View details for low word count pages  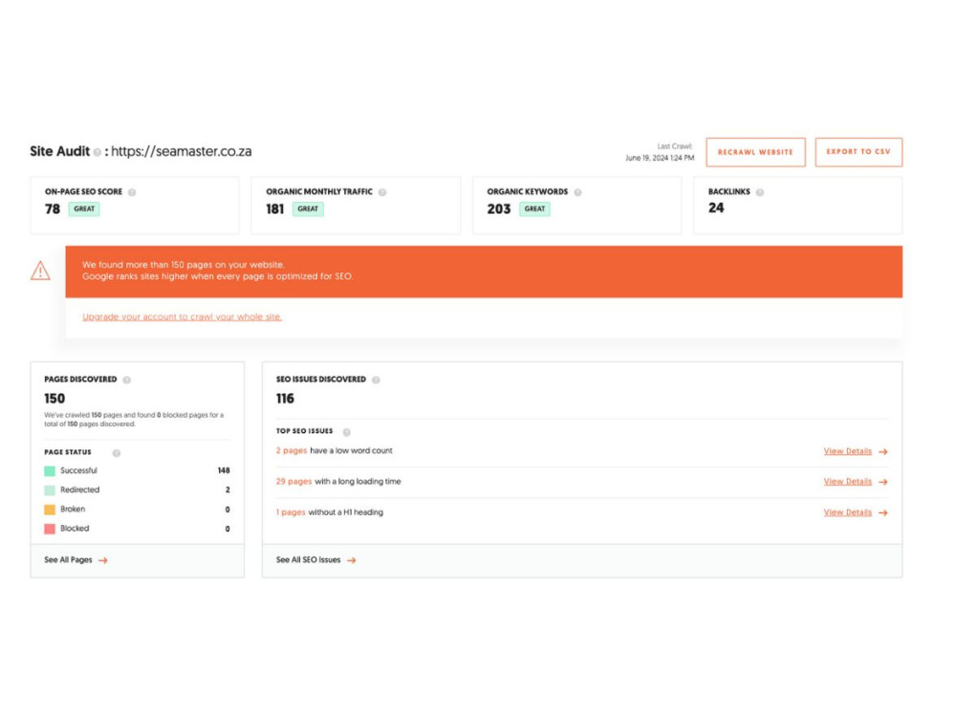pyautogui.click(x=847, y=451)
